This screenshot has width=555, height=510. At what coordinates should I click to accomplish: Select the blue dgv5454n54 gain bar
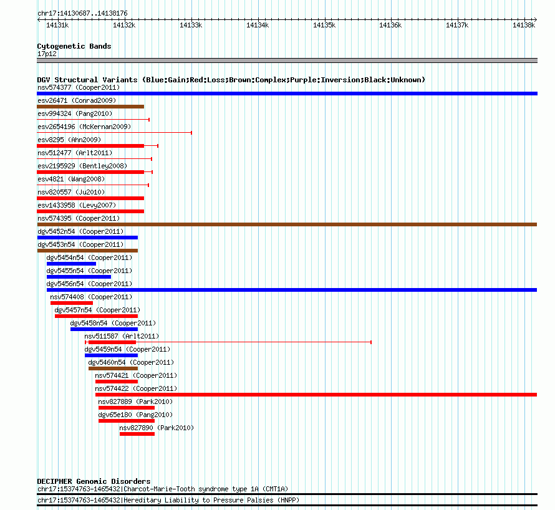pos(72,264)
